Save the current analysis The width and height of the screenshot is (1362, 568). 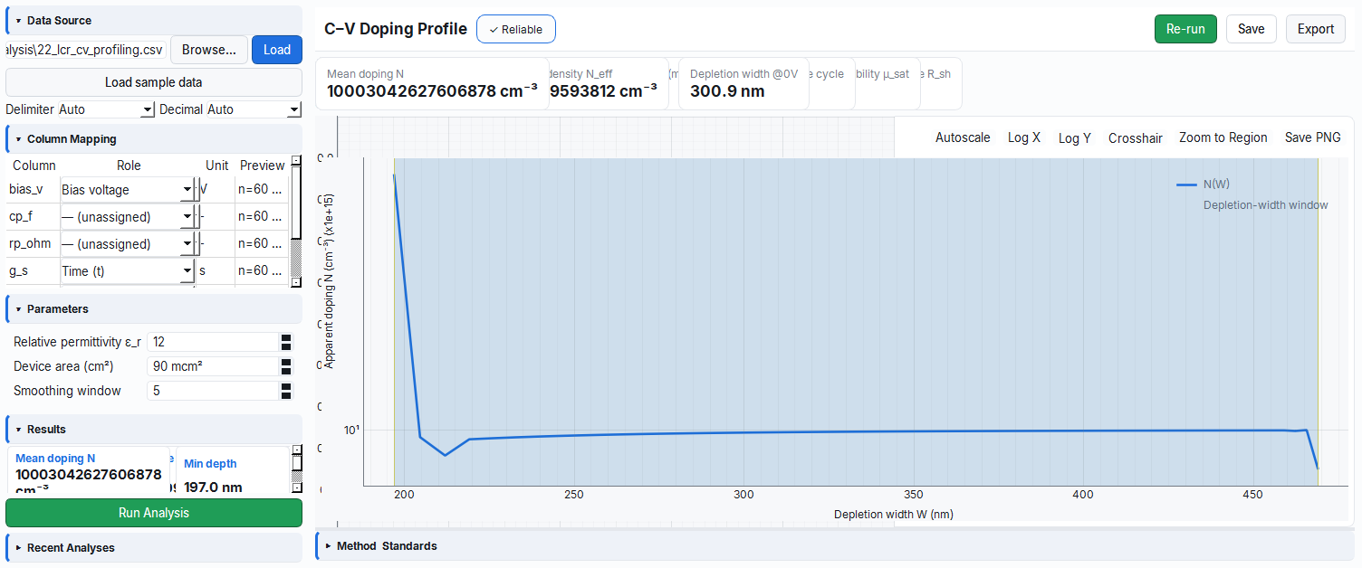(1252, 29)
